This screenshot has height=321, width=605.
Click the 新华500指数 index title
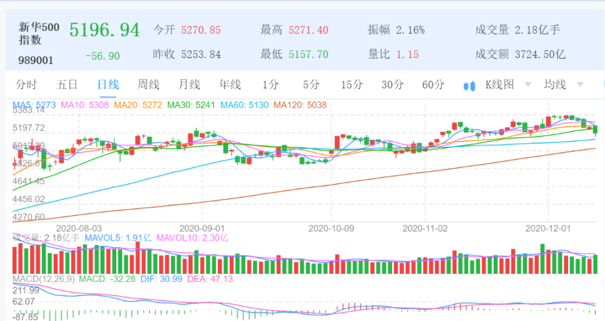40,33
